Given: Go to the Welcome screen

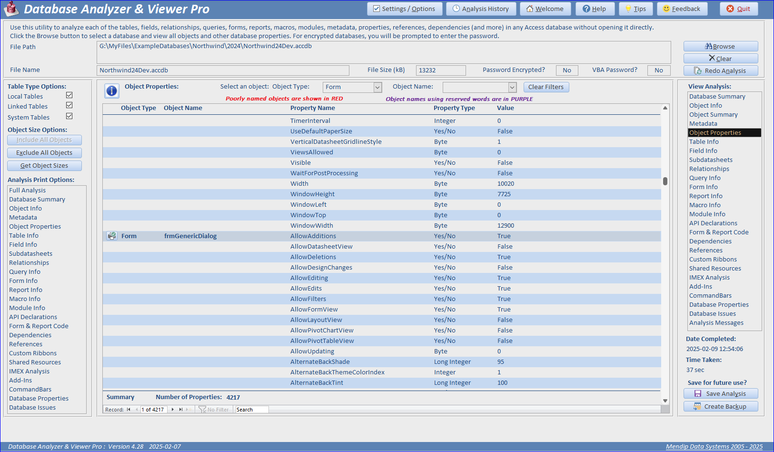Looking at the screenshot, I should pyautogui.click(x=546, y=9).
